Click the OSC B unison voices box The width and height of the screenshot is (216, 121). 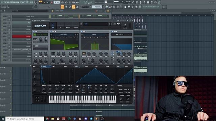click(84, 53)
